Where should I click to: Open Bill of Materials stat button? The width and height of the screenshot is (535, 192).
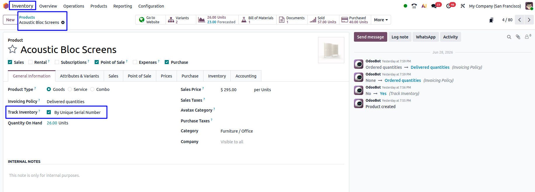click(x=258, y=20)
